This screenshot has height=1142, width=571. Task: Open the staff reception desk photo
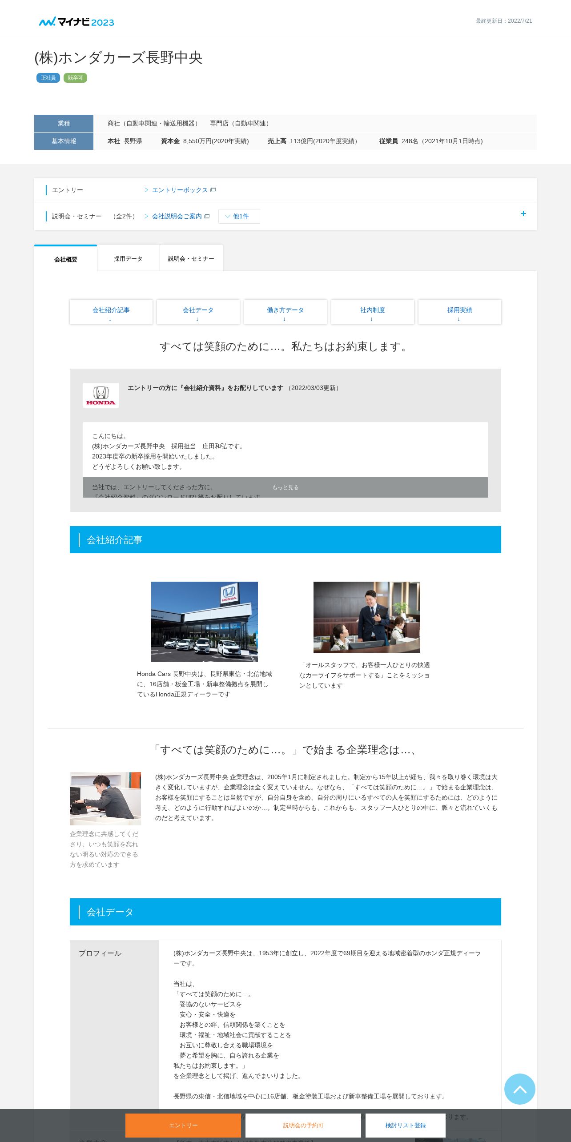tap(367, 617)
